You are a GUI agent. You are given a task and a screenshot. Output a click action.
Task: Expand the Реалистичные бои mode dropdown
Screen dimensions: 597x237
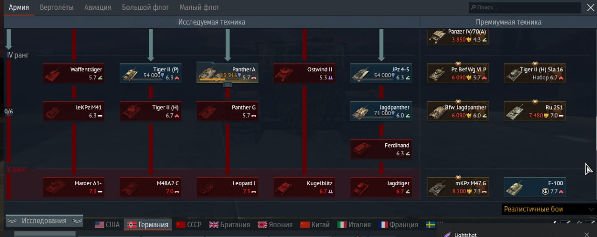click(x=549, y=209)
